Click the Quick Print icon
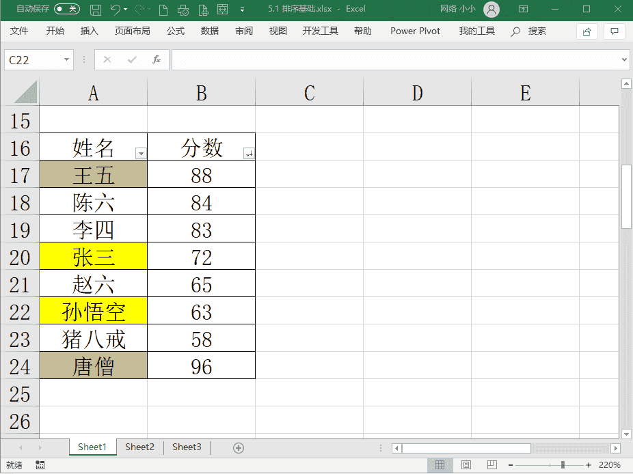Viewport: 633px width, 474px height. tap(183, 10)
